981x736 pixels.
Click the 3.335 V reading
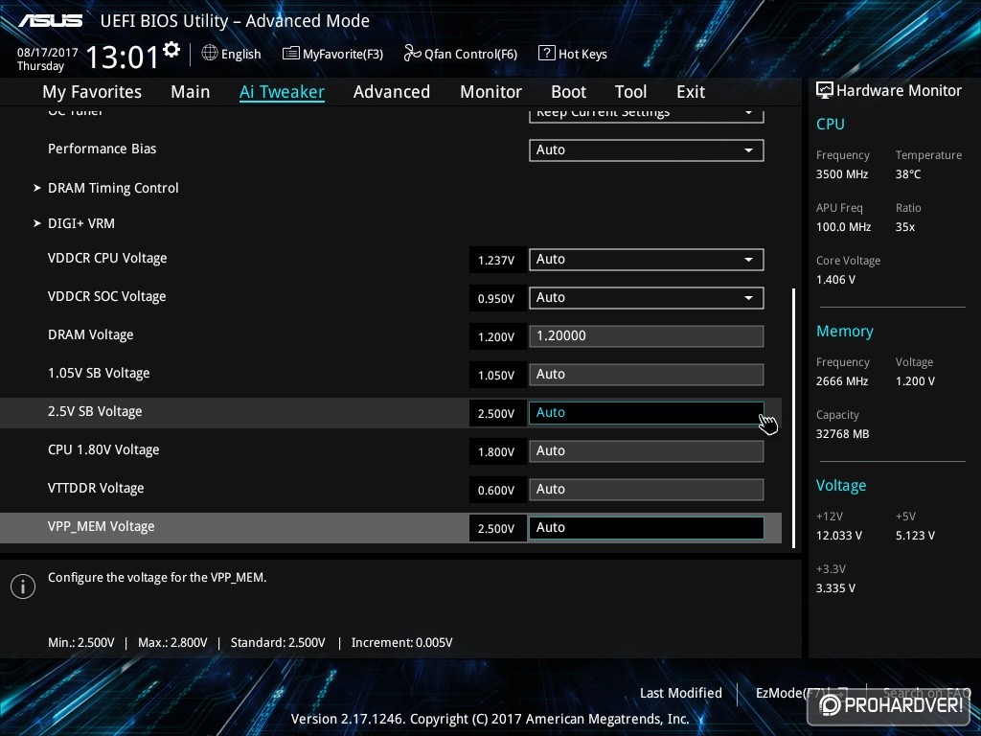coord(835,588)
